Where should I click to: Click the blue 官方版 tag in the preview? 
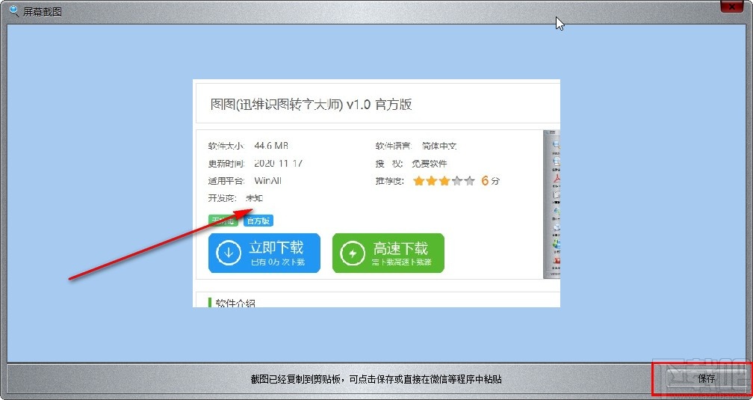tap(258, 221)
